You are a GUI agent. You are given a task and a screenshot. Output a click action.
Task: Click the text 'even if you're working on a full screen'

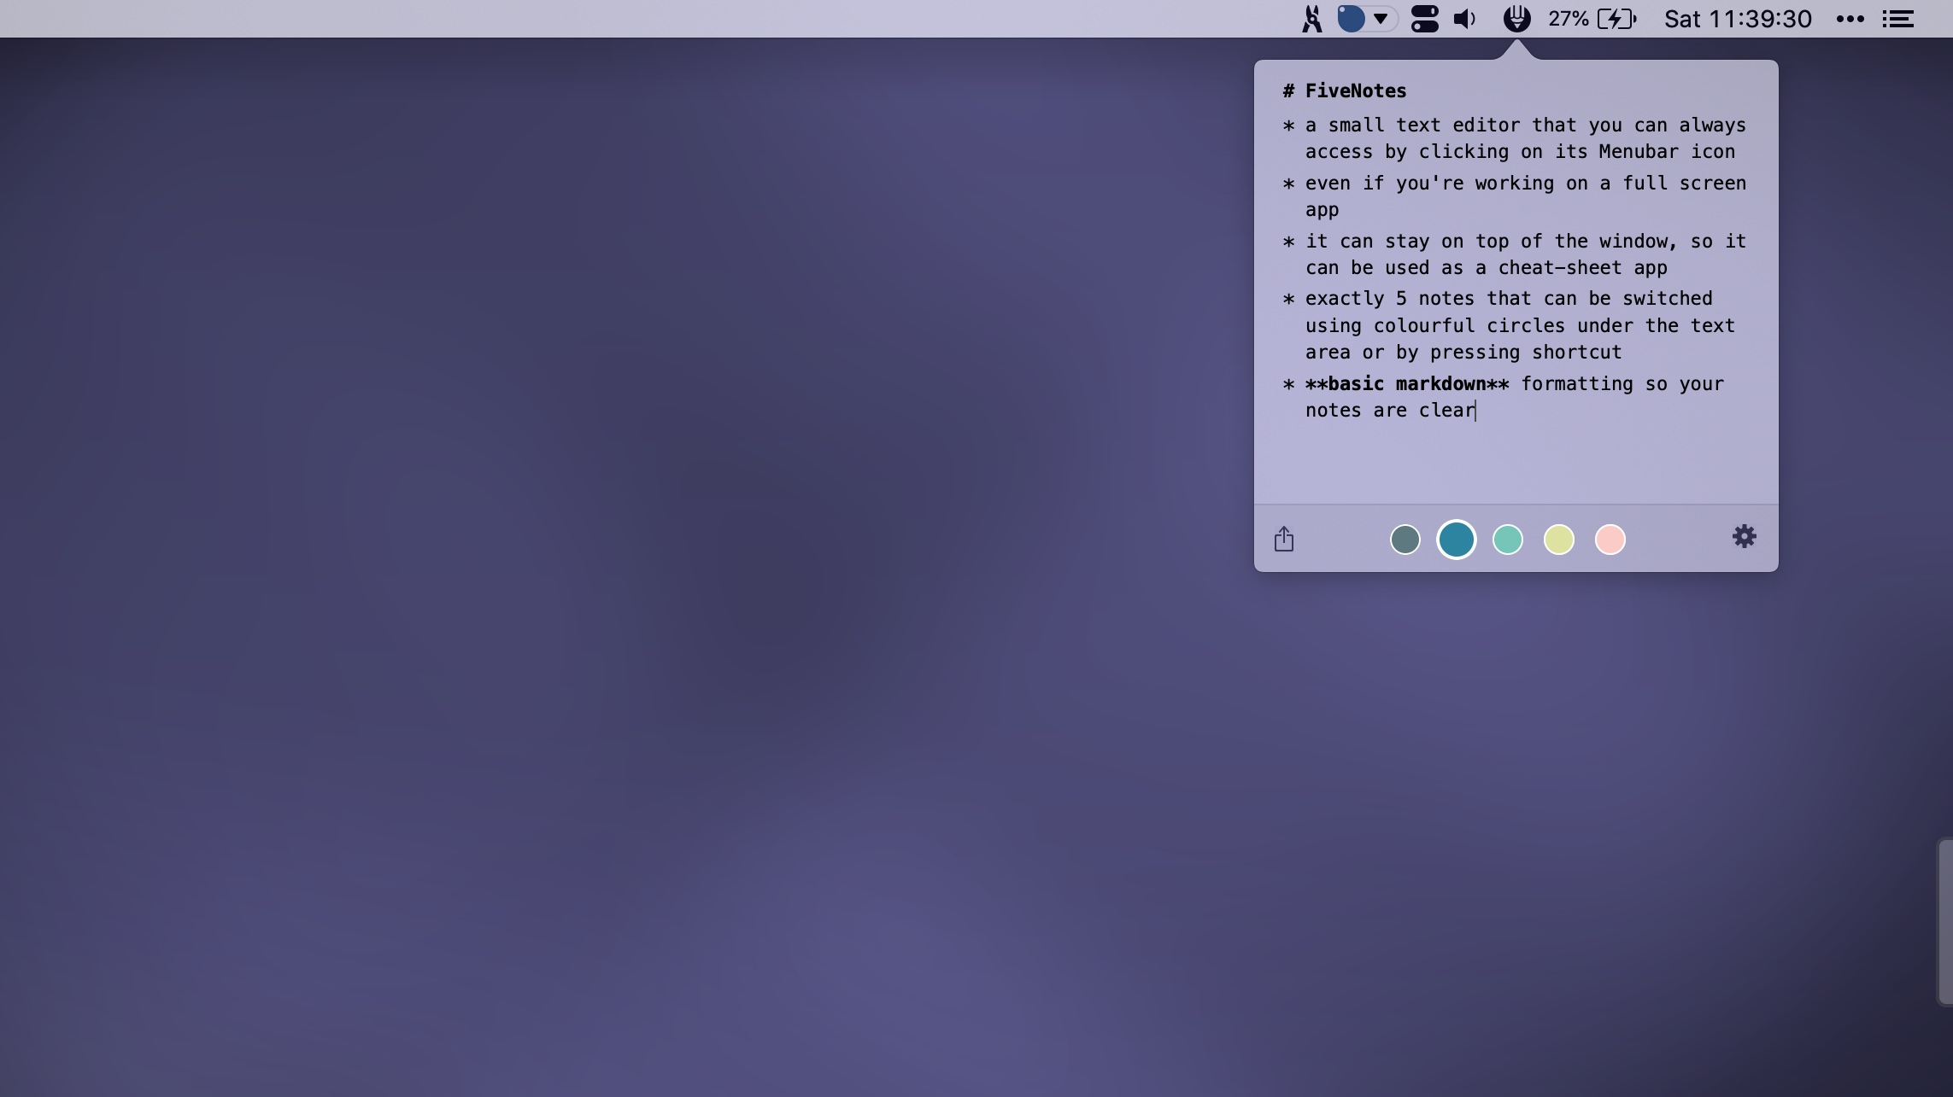pyautogui.click(x=1526, y=183)
